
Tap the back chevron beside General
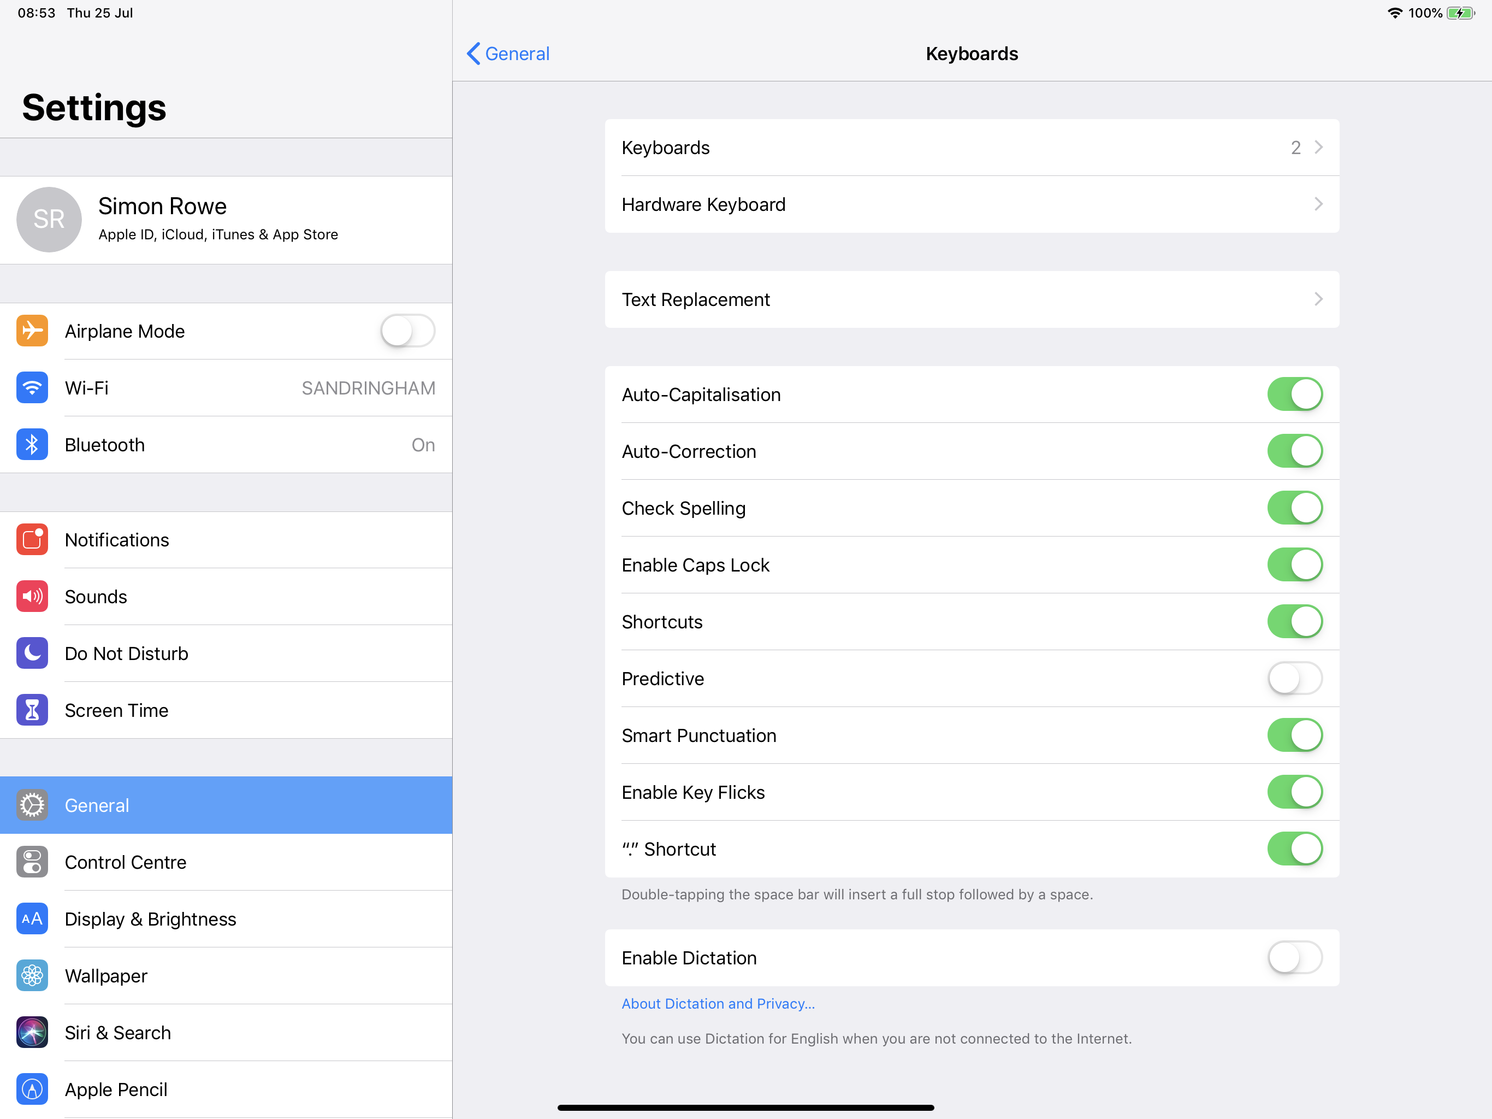click(473, 54)
